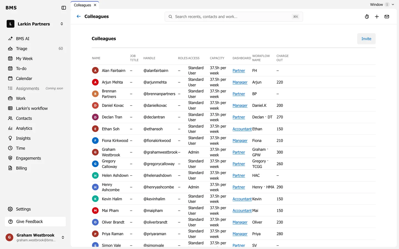Open Ethan Soh's Accountant dashboard link
The image size is (399, 249).
tap(242, 129)
